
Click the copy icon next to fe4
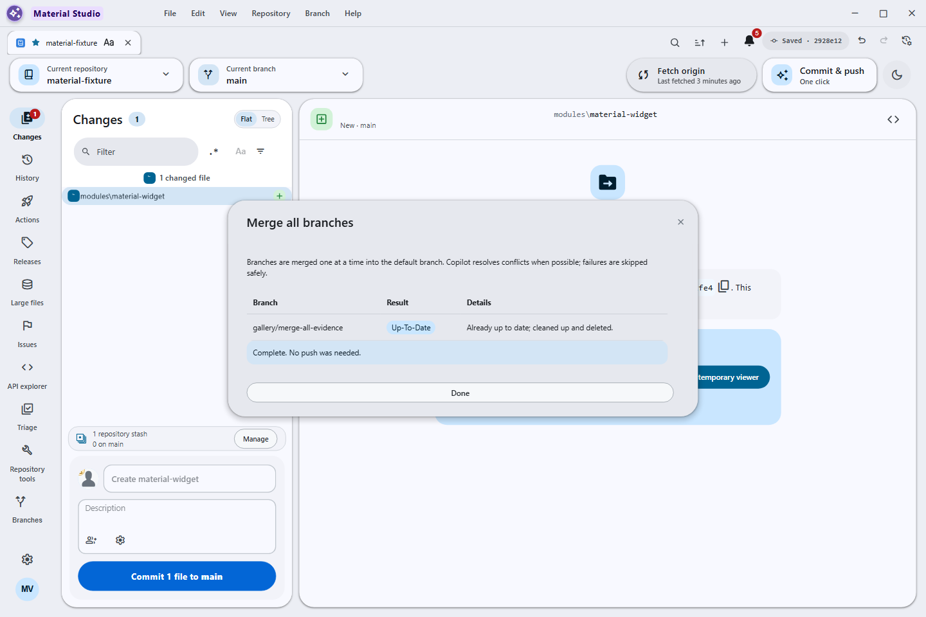click(723, 286)
